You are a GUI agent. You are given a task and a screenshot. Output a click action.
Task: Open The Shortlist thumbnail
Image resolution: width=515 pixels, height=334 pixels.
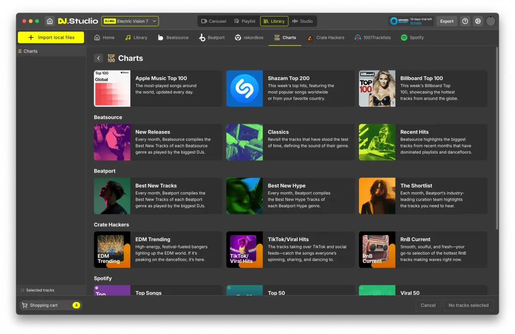(x=377, y=196)
